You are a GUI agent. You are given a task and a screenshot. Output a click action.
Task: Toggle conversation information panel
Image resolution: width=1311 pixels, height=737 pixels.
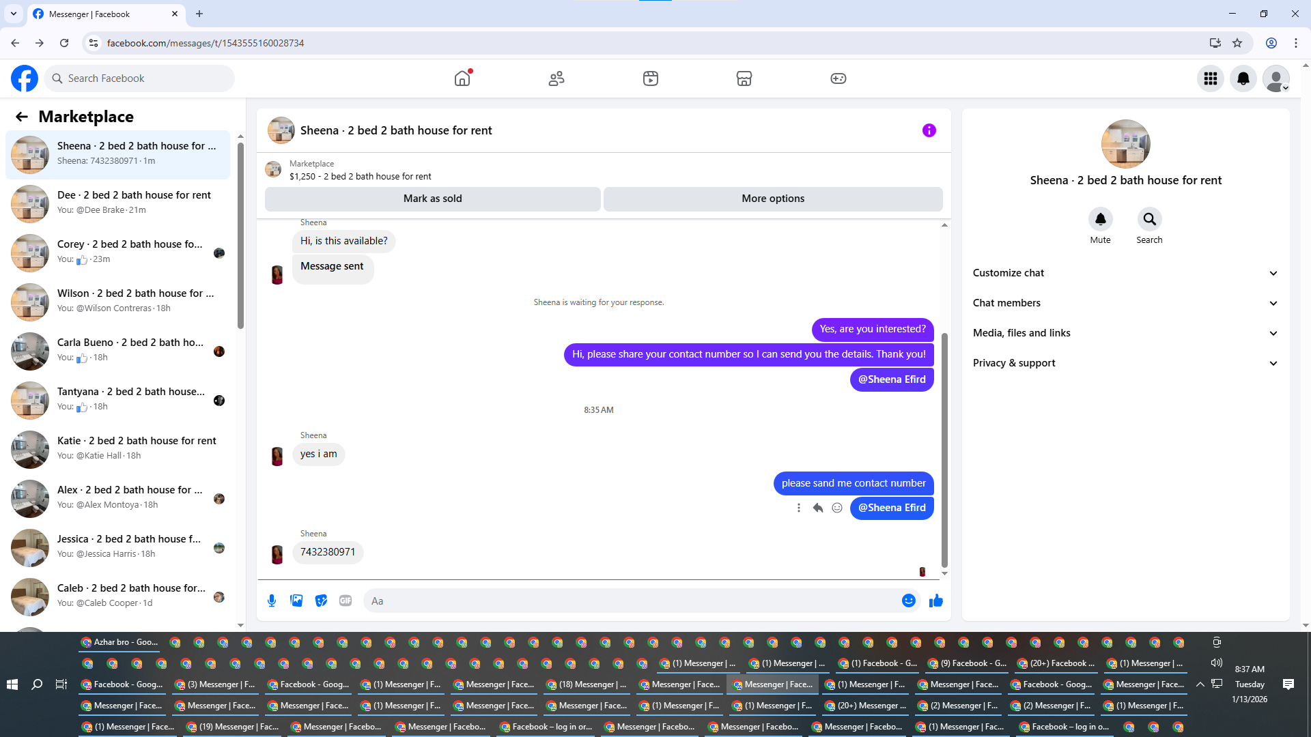coord(929,130)
